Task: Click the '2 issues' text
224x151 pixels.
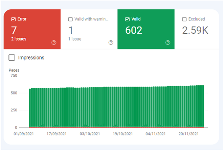Action: (19, 39)
